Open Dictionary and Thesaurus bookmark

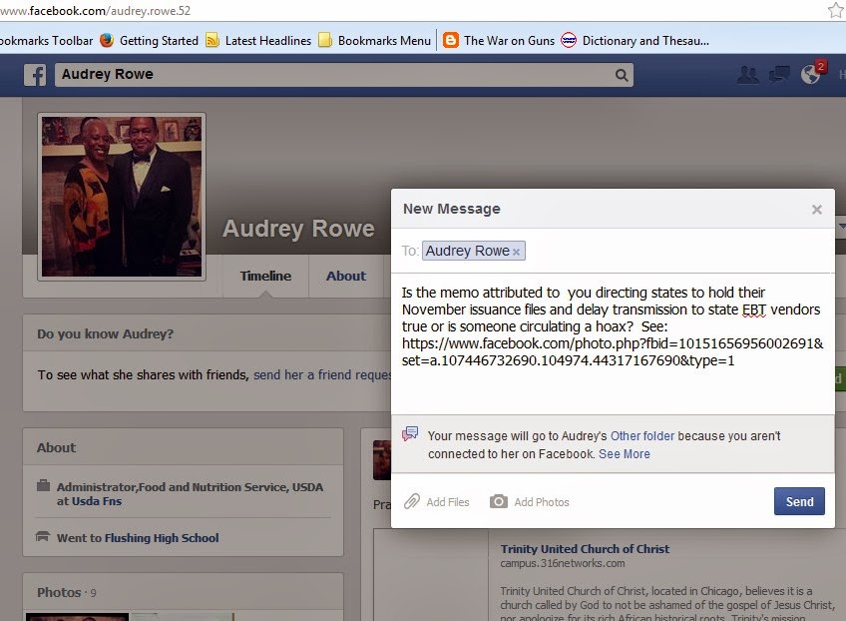[645, 41]
